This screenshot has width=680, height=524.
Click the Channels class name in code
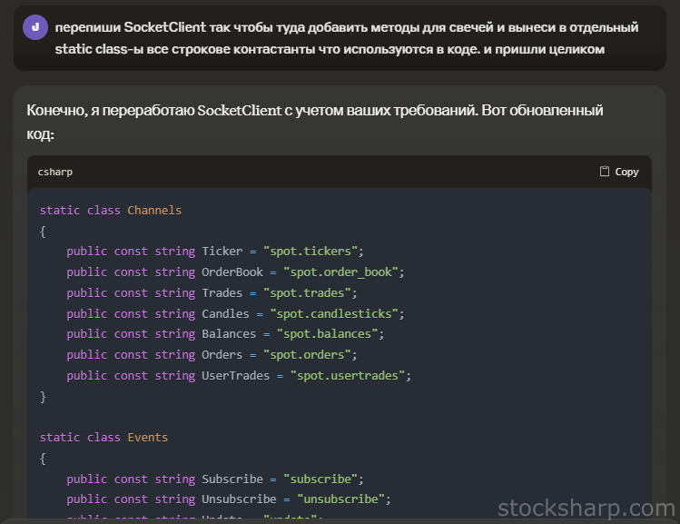point(154,210)
